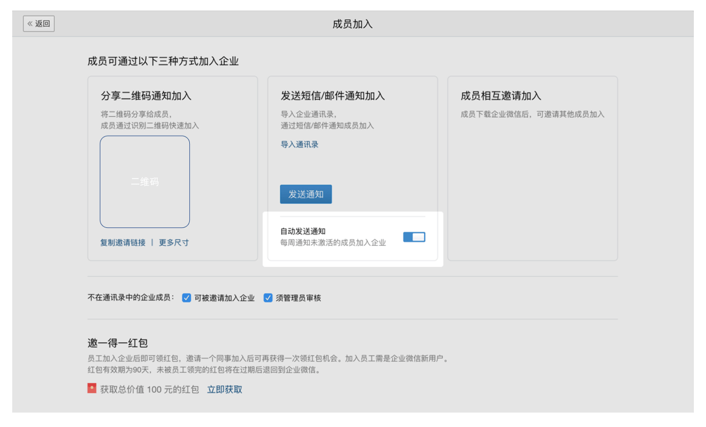This screenshot has height=427, width=706.
Task: Open the 导入通讯录 link
Action: pyautogui.click(x=299, y=145)
